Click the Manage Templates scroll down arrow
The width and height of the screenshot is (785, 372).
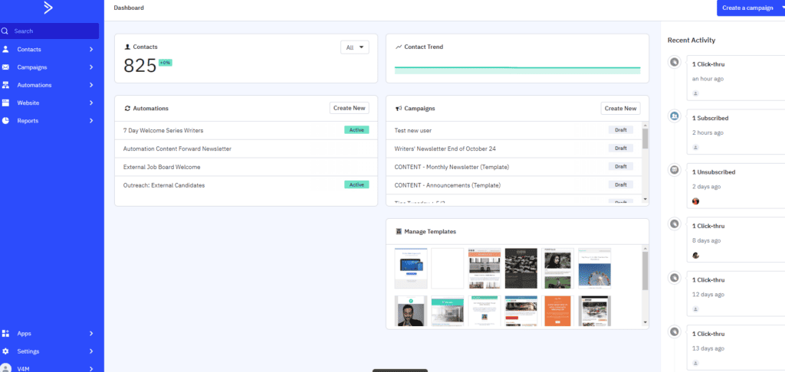[x=645, y=322]
